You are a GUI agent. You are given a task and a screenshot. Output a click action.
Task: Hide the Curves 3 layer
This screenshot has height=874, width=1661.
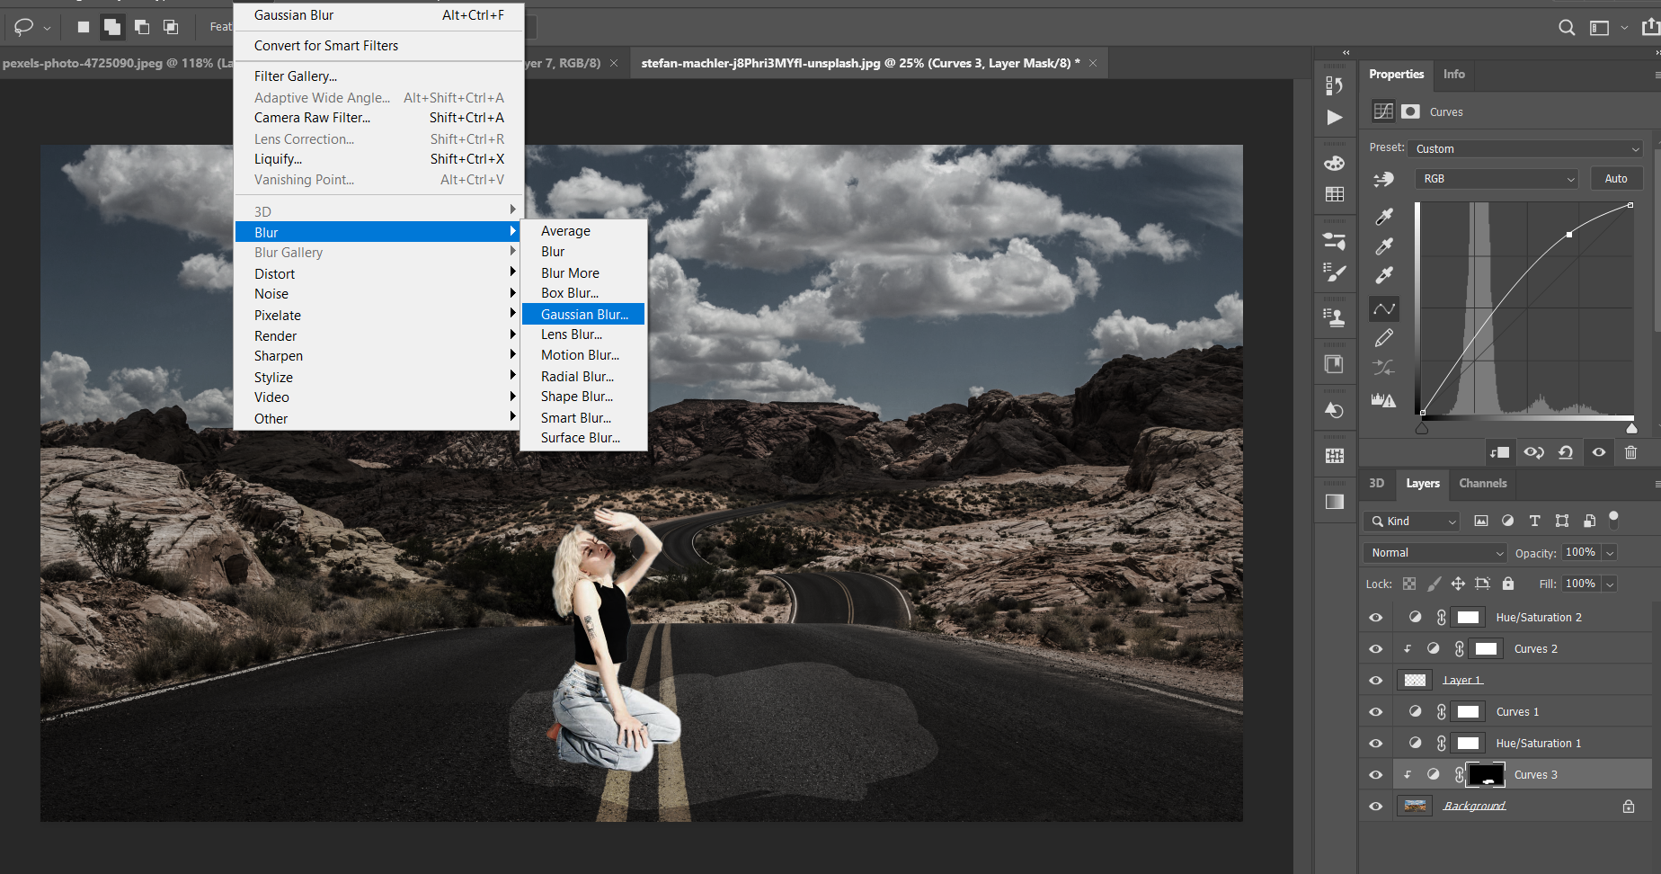point(1376,774)
